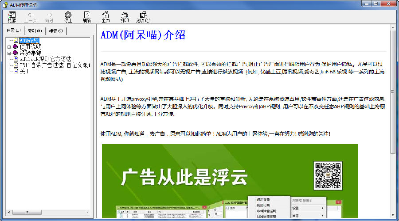Click the Back (上一步) toolbar icon
This screenshot has width=399, height=221.
pyautogui.click(x=31, y=17)
